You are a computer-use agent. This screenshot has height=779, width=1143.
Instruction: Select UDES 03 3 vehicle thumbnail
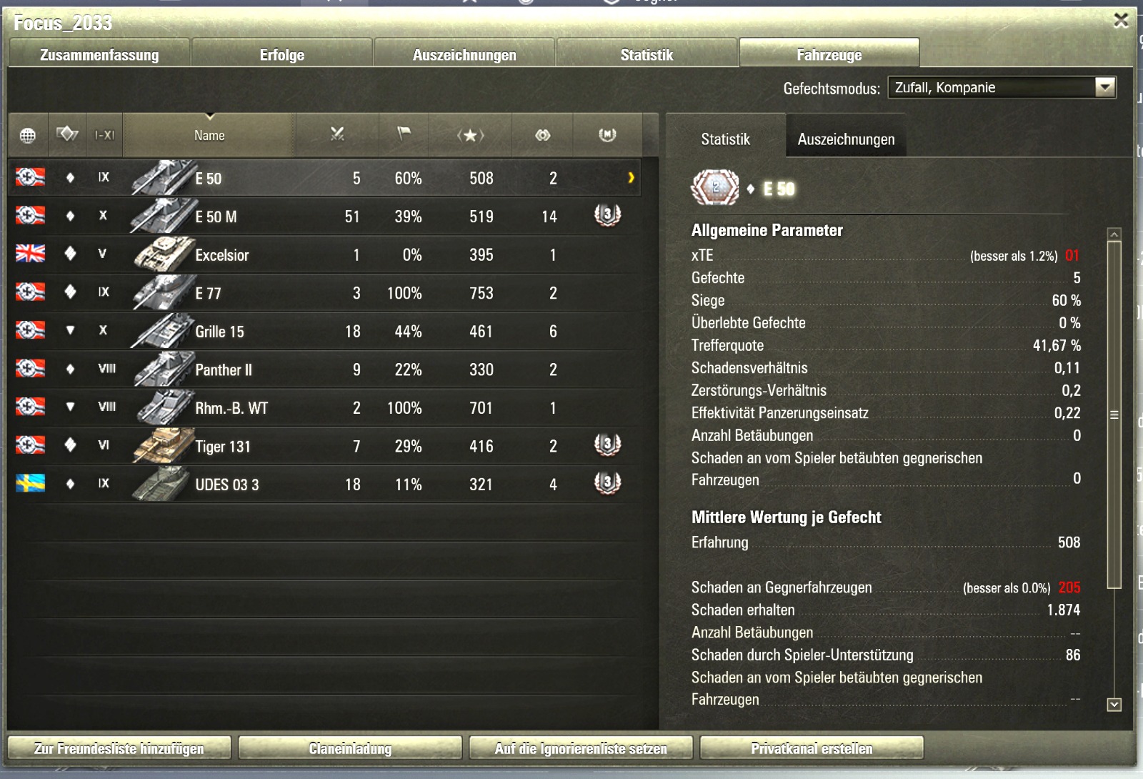coord(162,484)
